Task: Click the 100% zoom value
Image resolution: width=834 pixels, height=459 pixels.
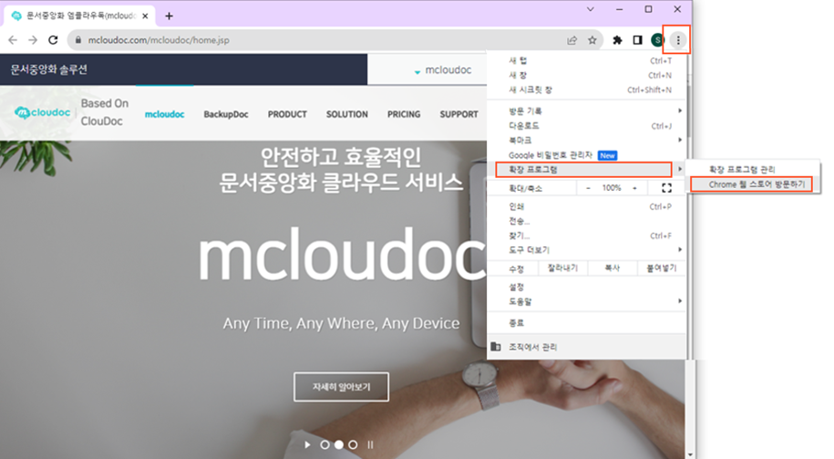Action: [x=611, y=188]
